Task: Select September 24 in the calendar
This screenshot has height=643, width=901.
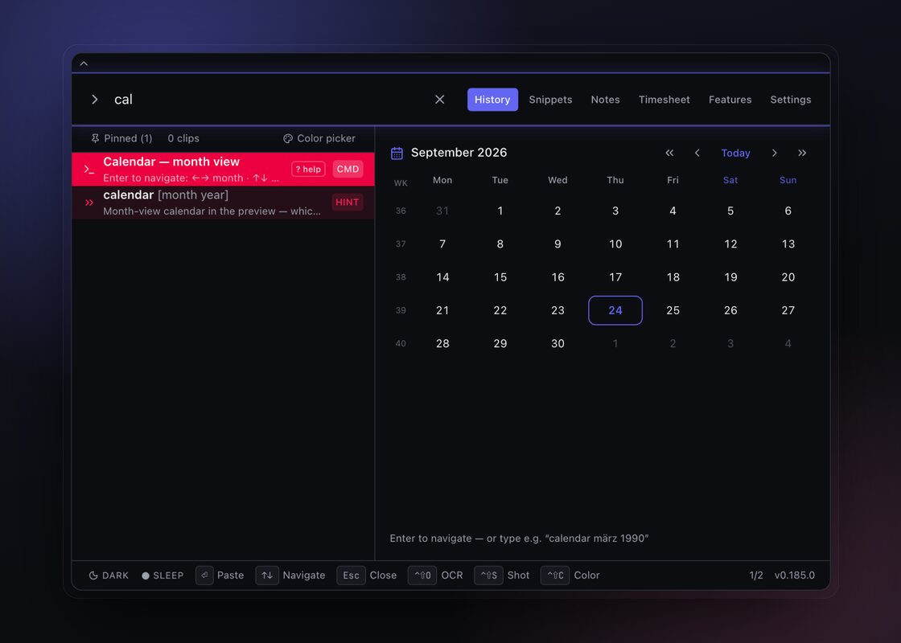Action: 615,310
